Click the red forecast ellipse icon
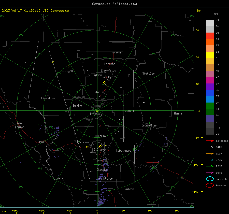The width and height of the screenshot is (229, 214). pyautogui.click(x=210, y=185)
